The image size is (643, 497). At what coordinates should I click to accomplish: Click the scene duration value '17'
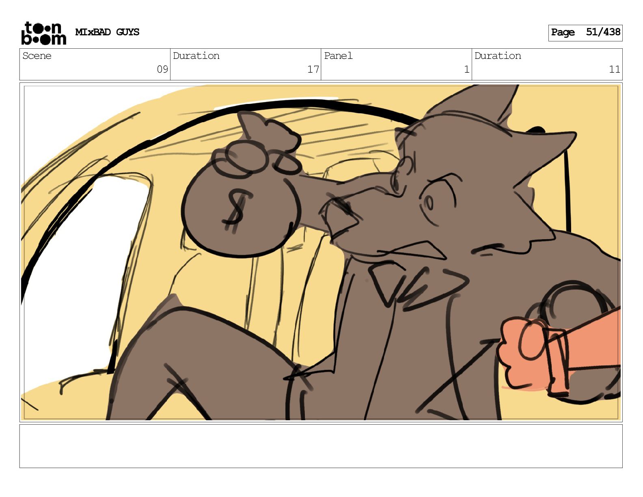click(x=313, y=69)
